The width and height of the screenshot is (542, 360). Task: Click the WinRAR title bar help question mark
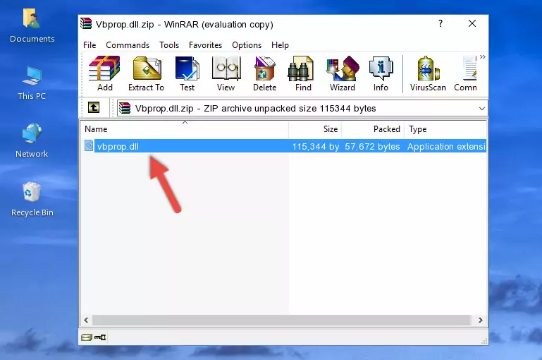tap(441, 23)
